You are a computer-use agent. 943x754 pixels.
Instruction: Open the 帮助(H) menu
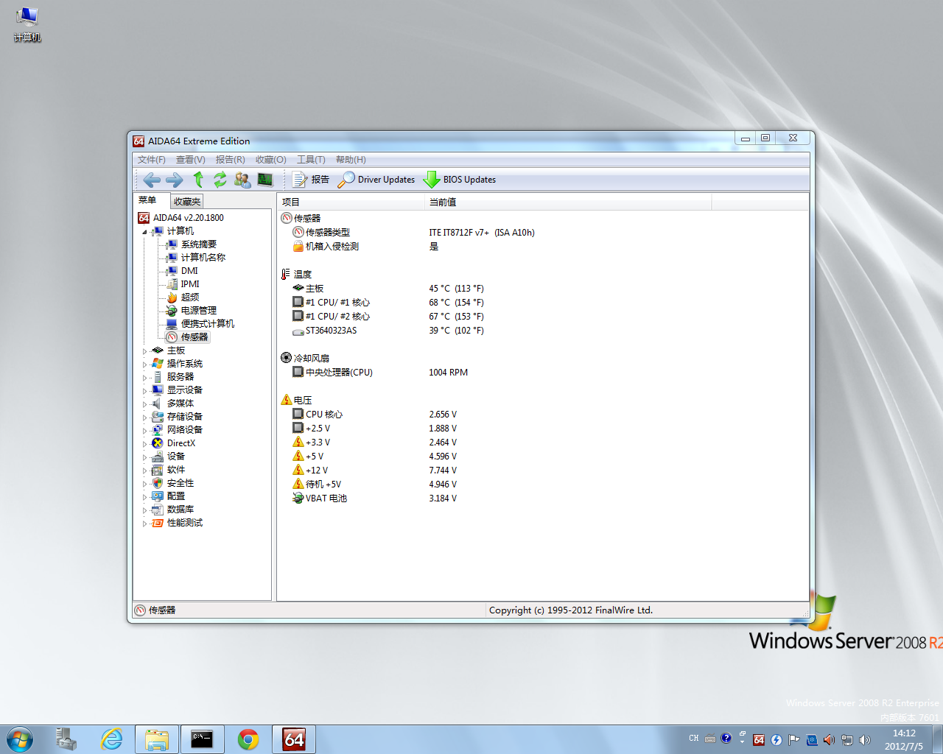(x=351, y=160)
